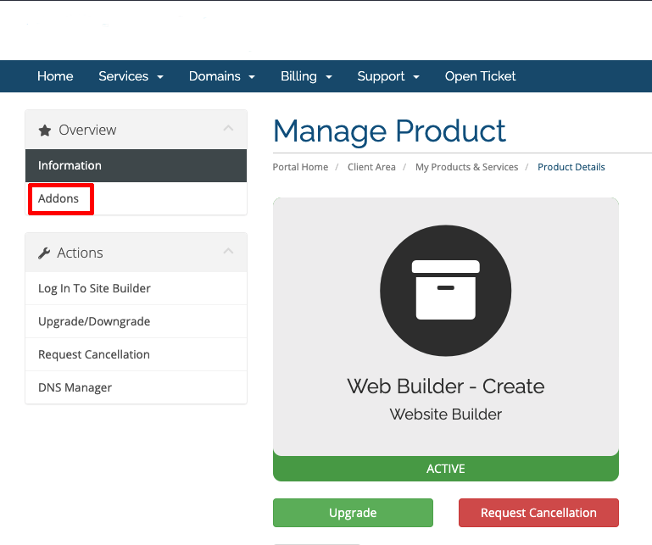The width and height of the screenshot is (652, 545).
Task: Choose Upgrade/Downgrade in Actions panel
Action: 93,321
